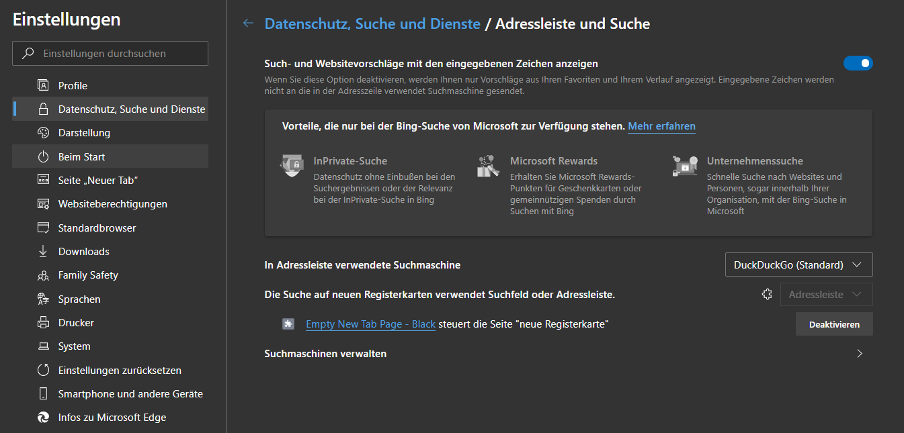Click Suchmaschinen verwalten row text
Image resolution: width=904 pixels, height=433 pixels.
pyautogui.click(x=325, y=354)
